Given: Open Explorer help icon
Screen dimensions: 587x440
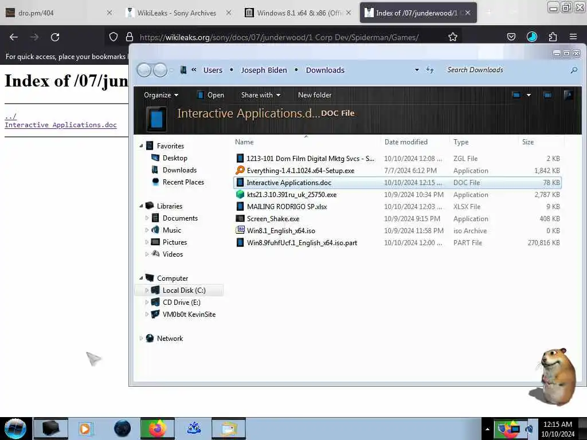Looking at the screenshot, I should [x=568, y=95].
